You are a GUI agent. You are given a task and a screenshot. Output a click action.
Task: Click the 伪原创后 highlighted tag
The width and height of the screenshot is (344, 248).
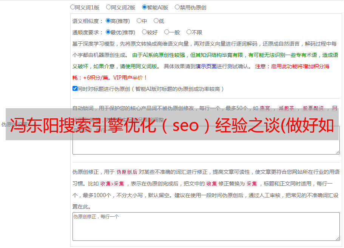127,172
